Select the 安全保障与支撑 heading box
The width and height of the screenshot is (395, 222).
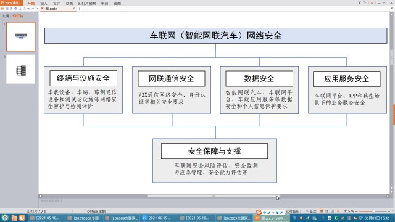point(214,151)
